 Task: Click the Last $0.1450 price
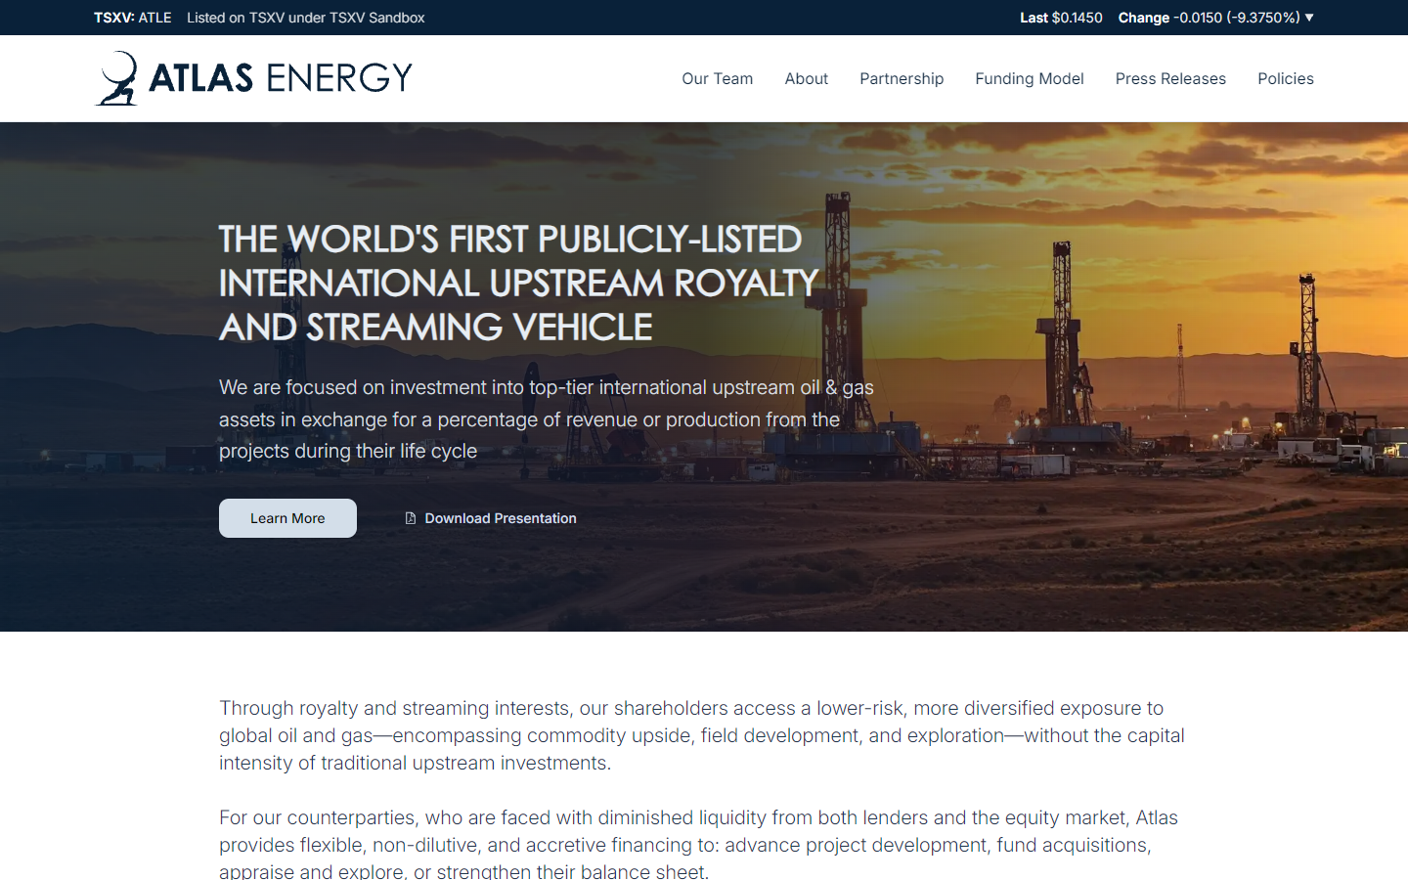(x=1061, y=18)
